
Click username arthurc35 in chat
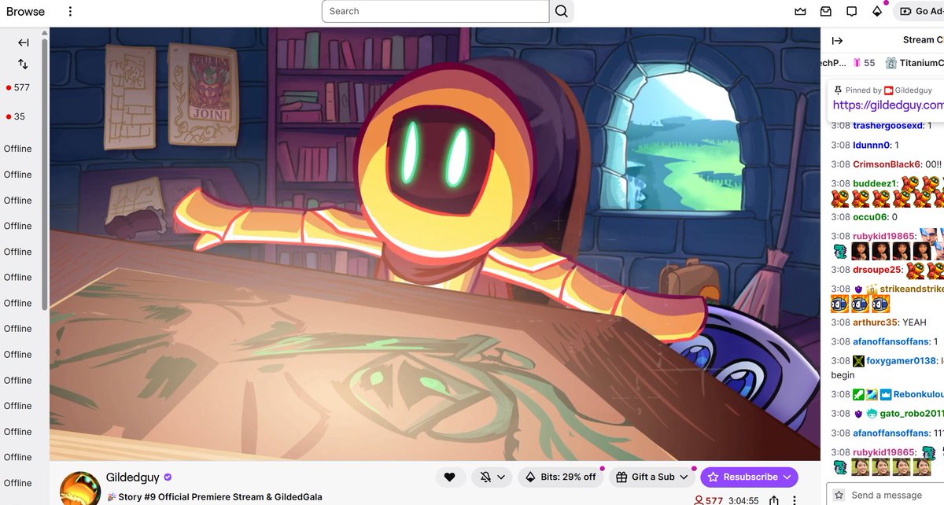(x=875, y=323)
